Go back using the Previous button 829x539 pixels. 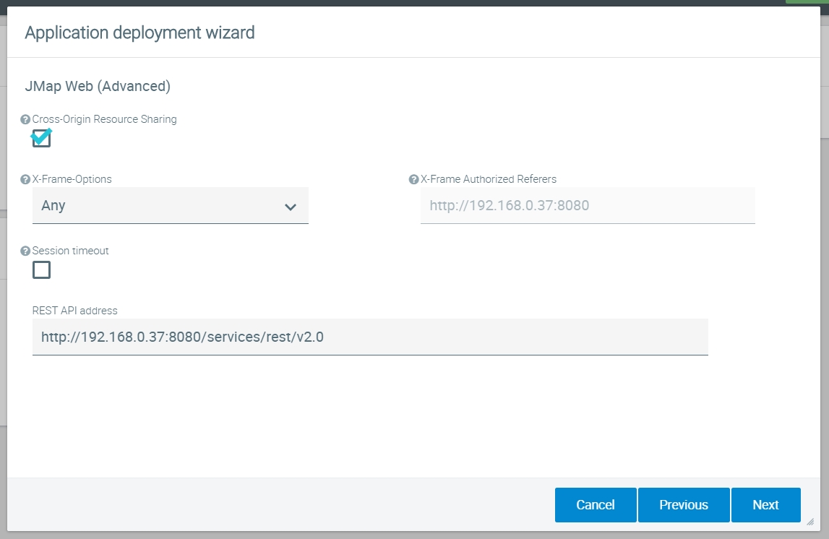coord(683,505)
